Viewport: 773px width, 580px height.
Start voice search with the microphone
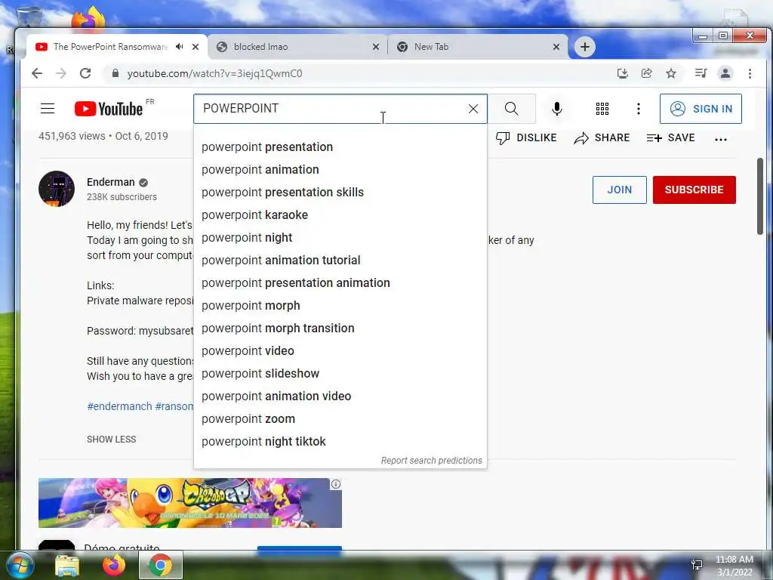click(557, 109)
